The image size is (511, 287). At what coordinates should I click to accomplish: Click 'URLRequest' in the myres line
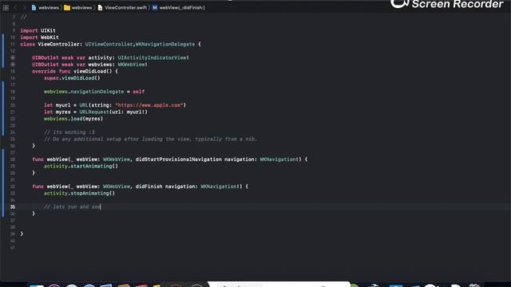coord(94,112)
